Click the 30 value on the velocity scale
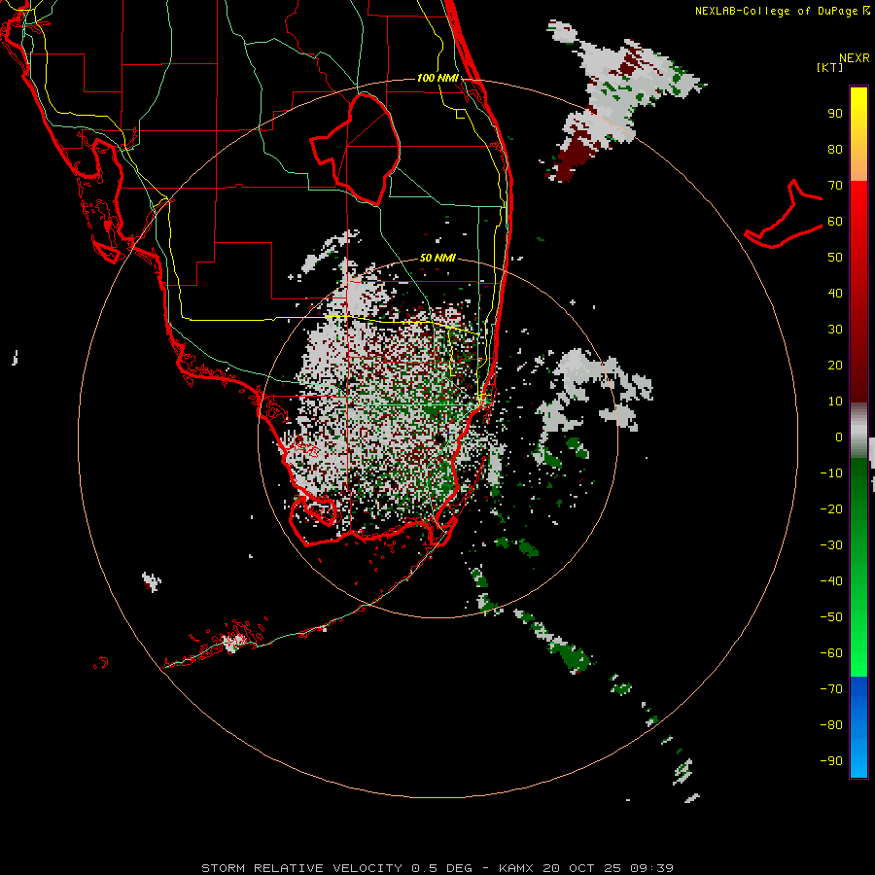 coord(835,330)
